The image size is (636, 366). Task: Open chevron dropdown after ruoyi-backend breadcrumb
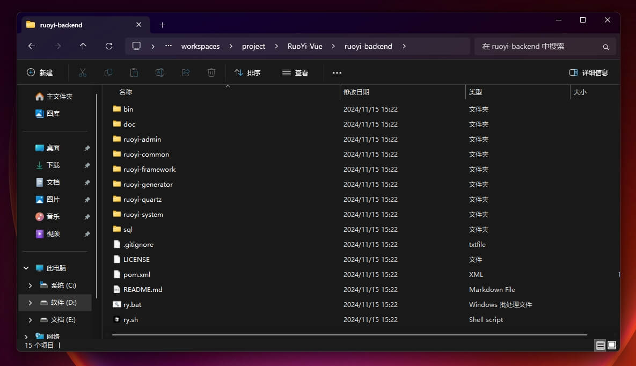[404, 46]
